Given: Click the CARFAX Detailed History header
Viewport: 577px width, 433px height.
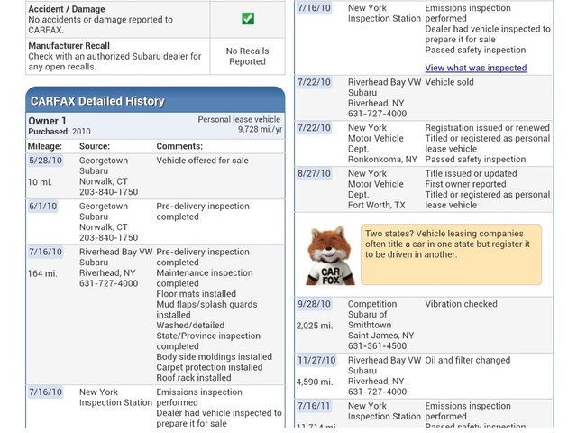Looking at the screenshot, I should pos(97,101).
